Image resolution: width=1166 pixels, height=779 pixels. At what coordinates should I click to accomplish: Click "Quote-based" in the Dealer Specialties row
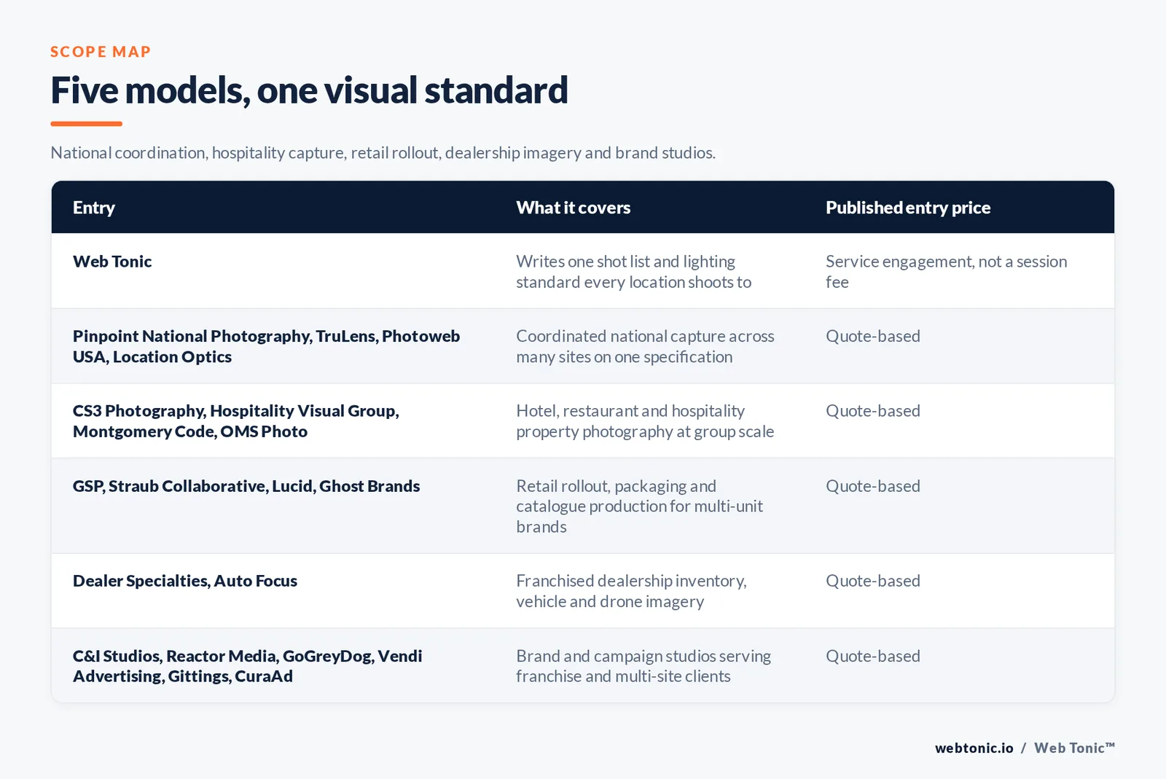click(873, 581)
